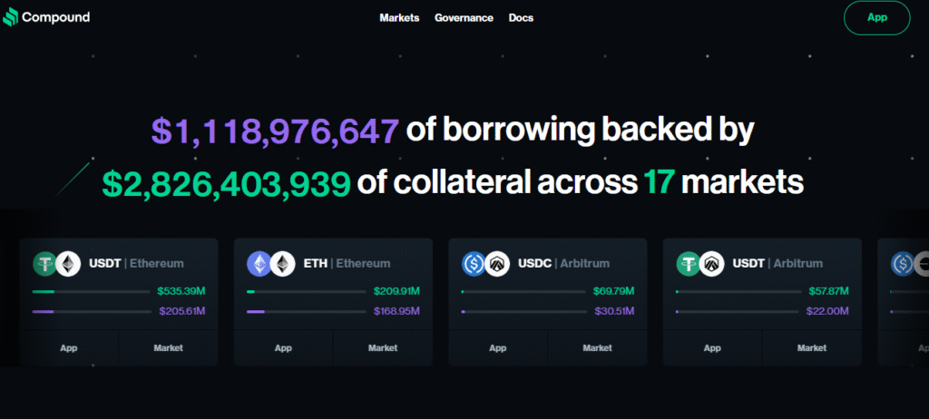
Task: Click the $2,826,403,939 collateral total text
Action: point(226,183)
